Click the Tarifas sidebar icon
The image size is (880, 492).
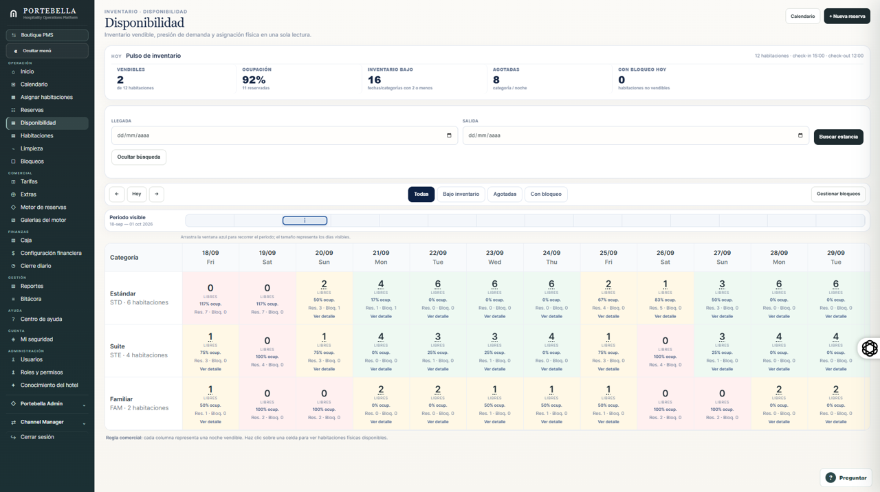coord(13,181)
